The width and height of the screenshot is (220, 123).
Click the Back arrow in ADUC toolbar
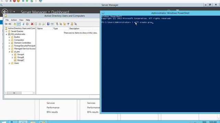pyautogui.click(x=6, y=24)
